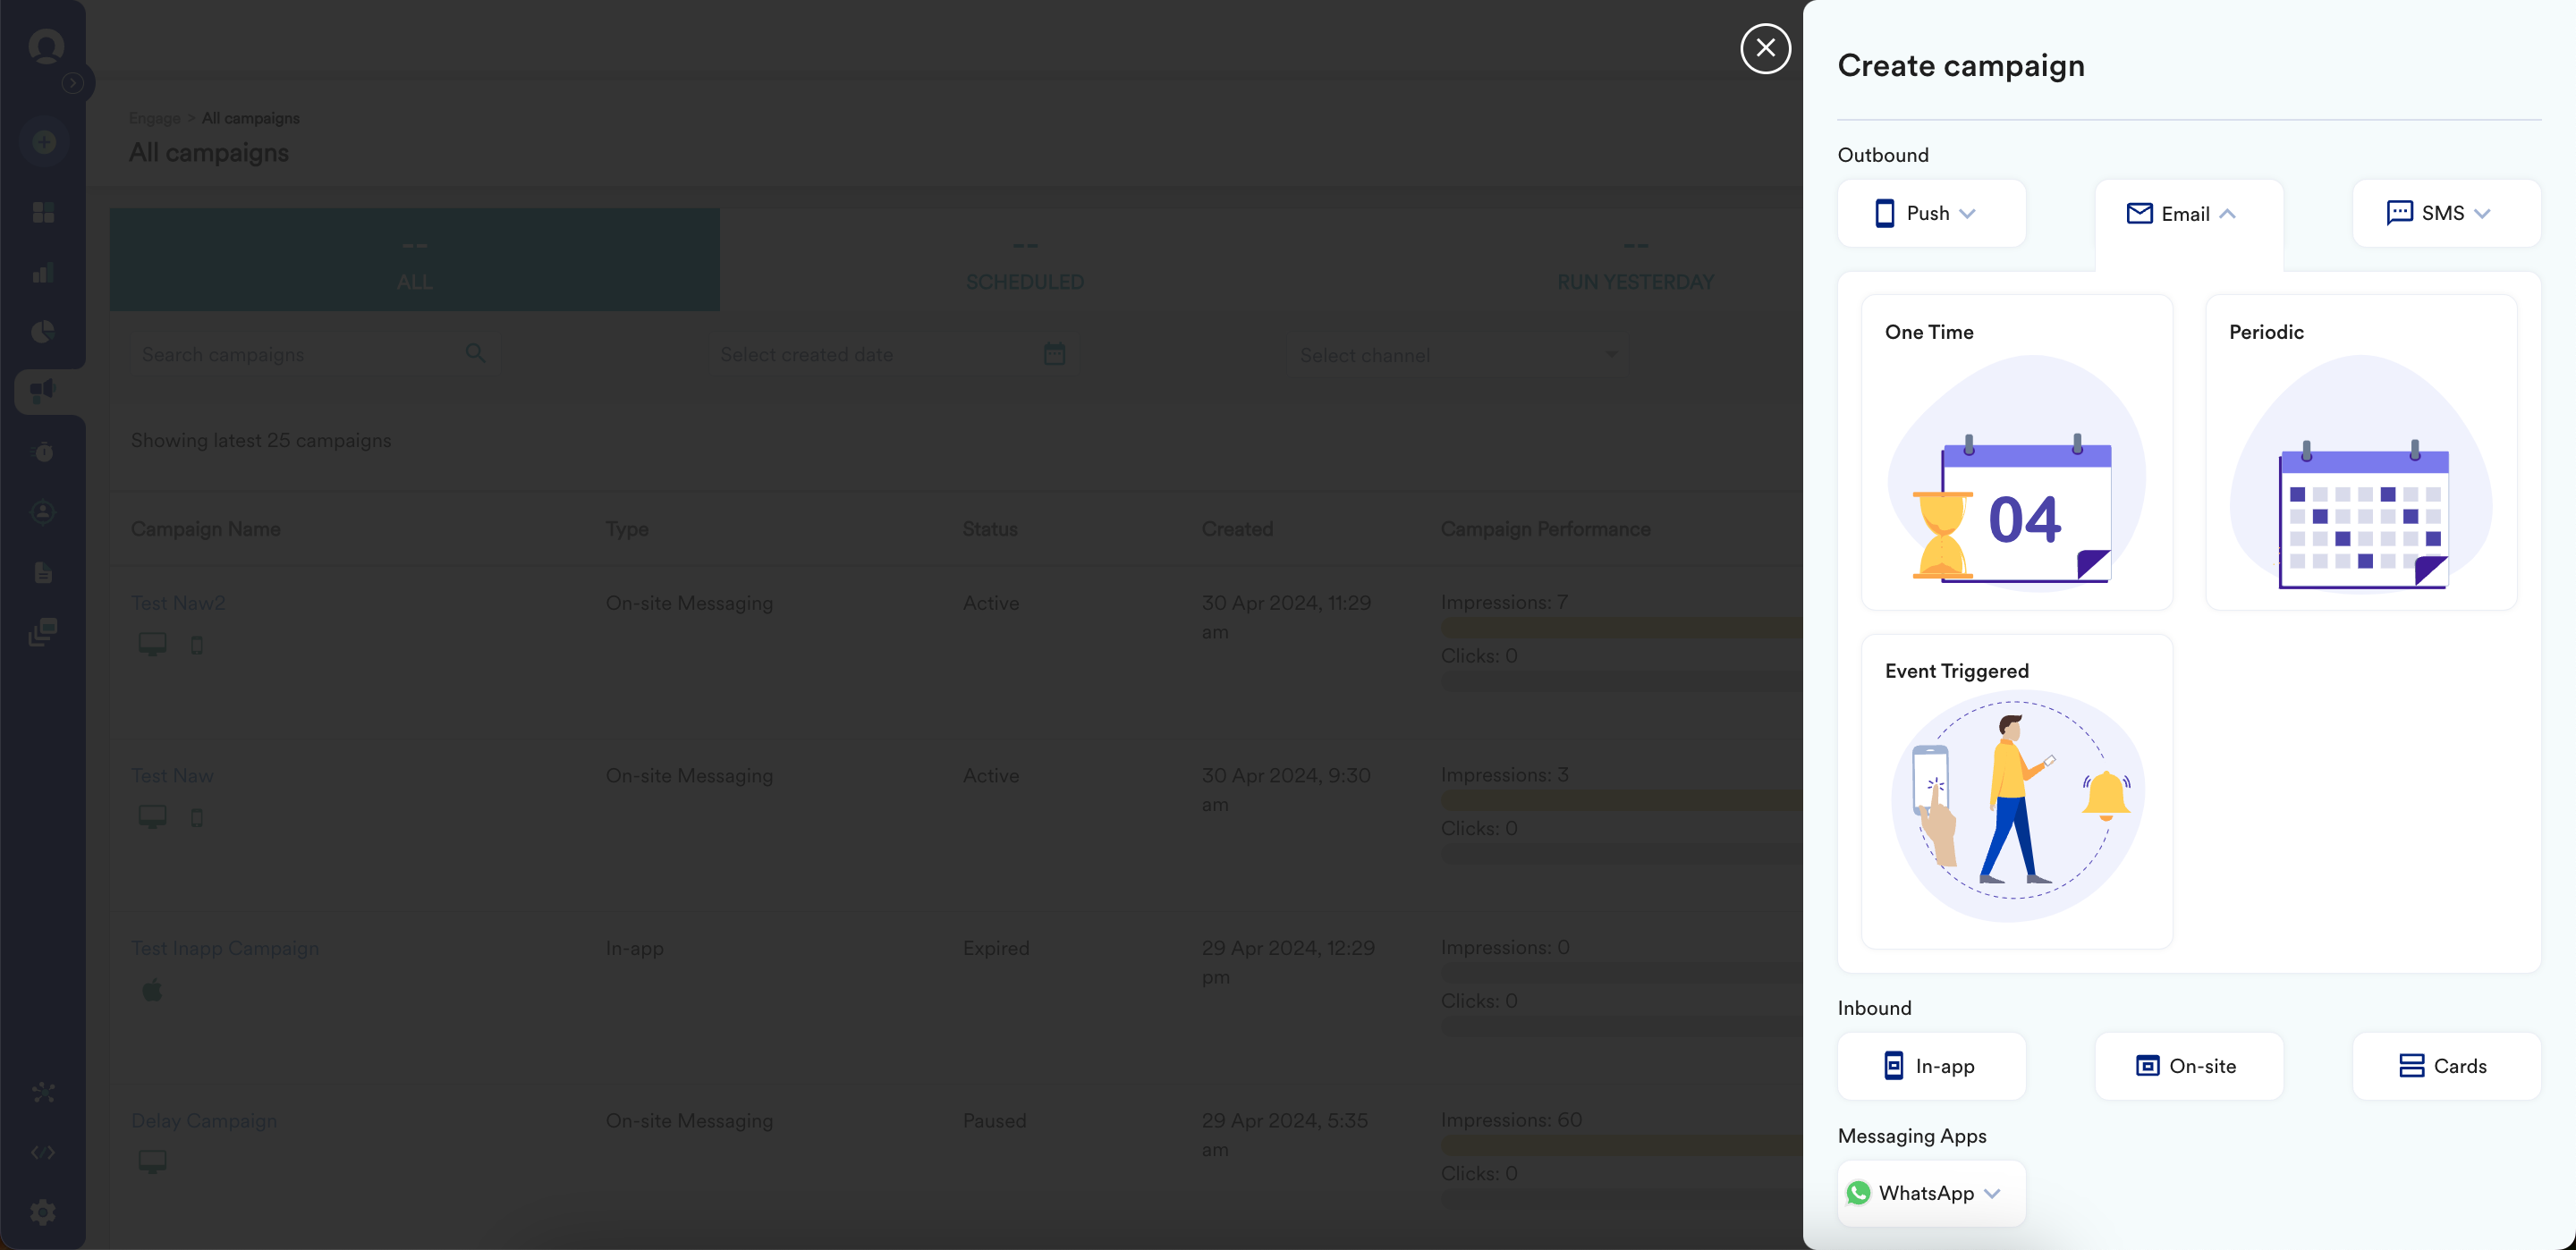Open the WhatsApp messaging dropdown
The image size is (2576, 1250).
pyautogui.click(x=1931, y=1192)
